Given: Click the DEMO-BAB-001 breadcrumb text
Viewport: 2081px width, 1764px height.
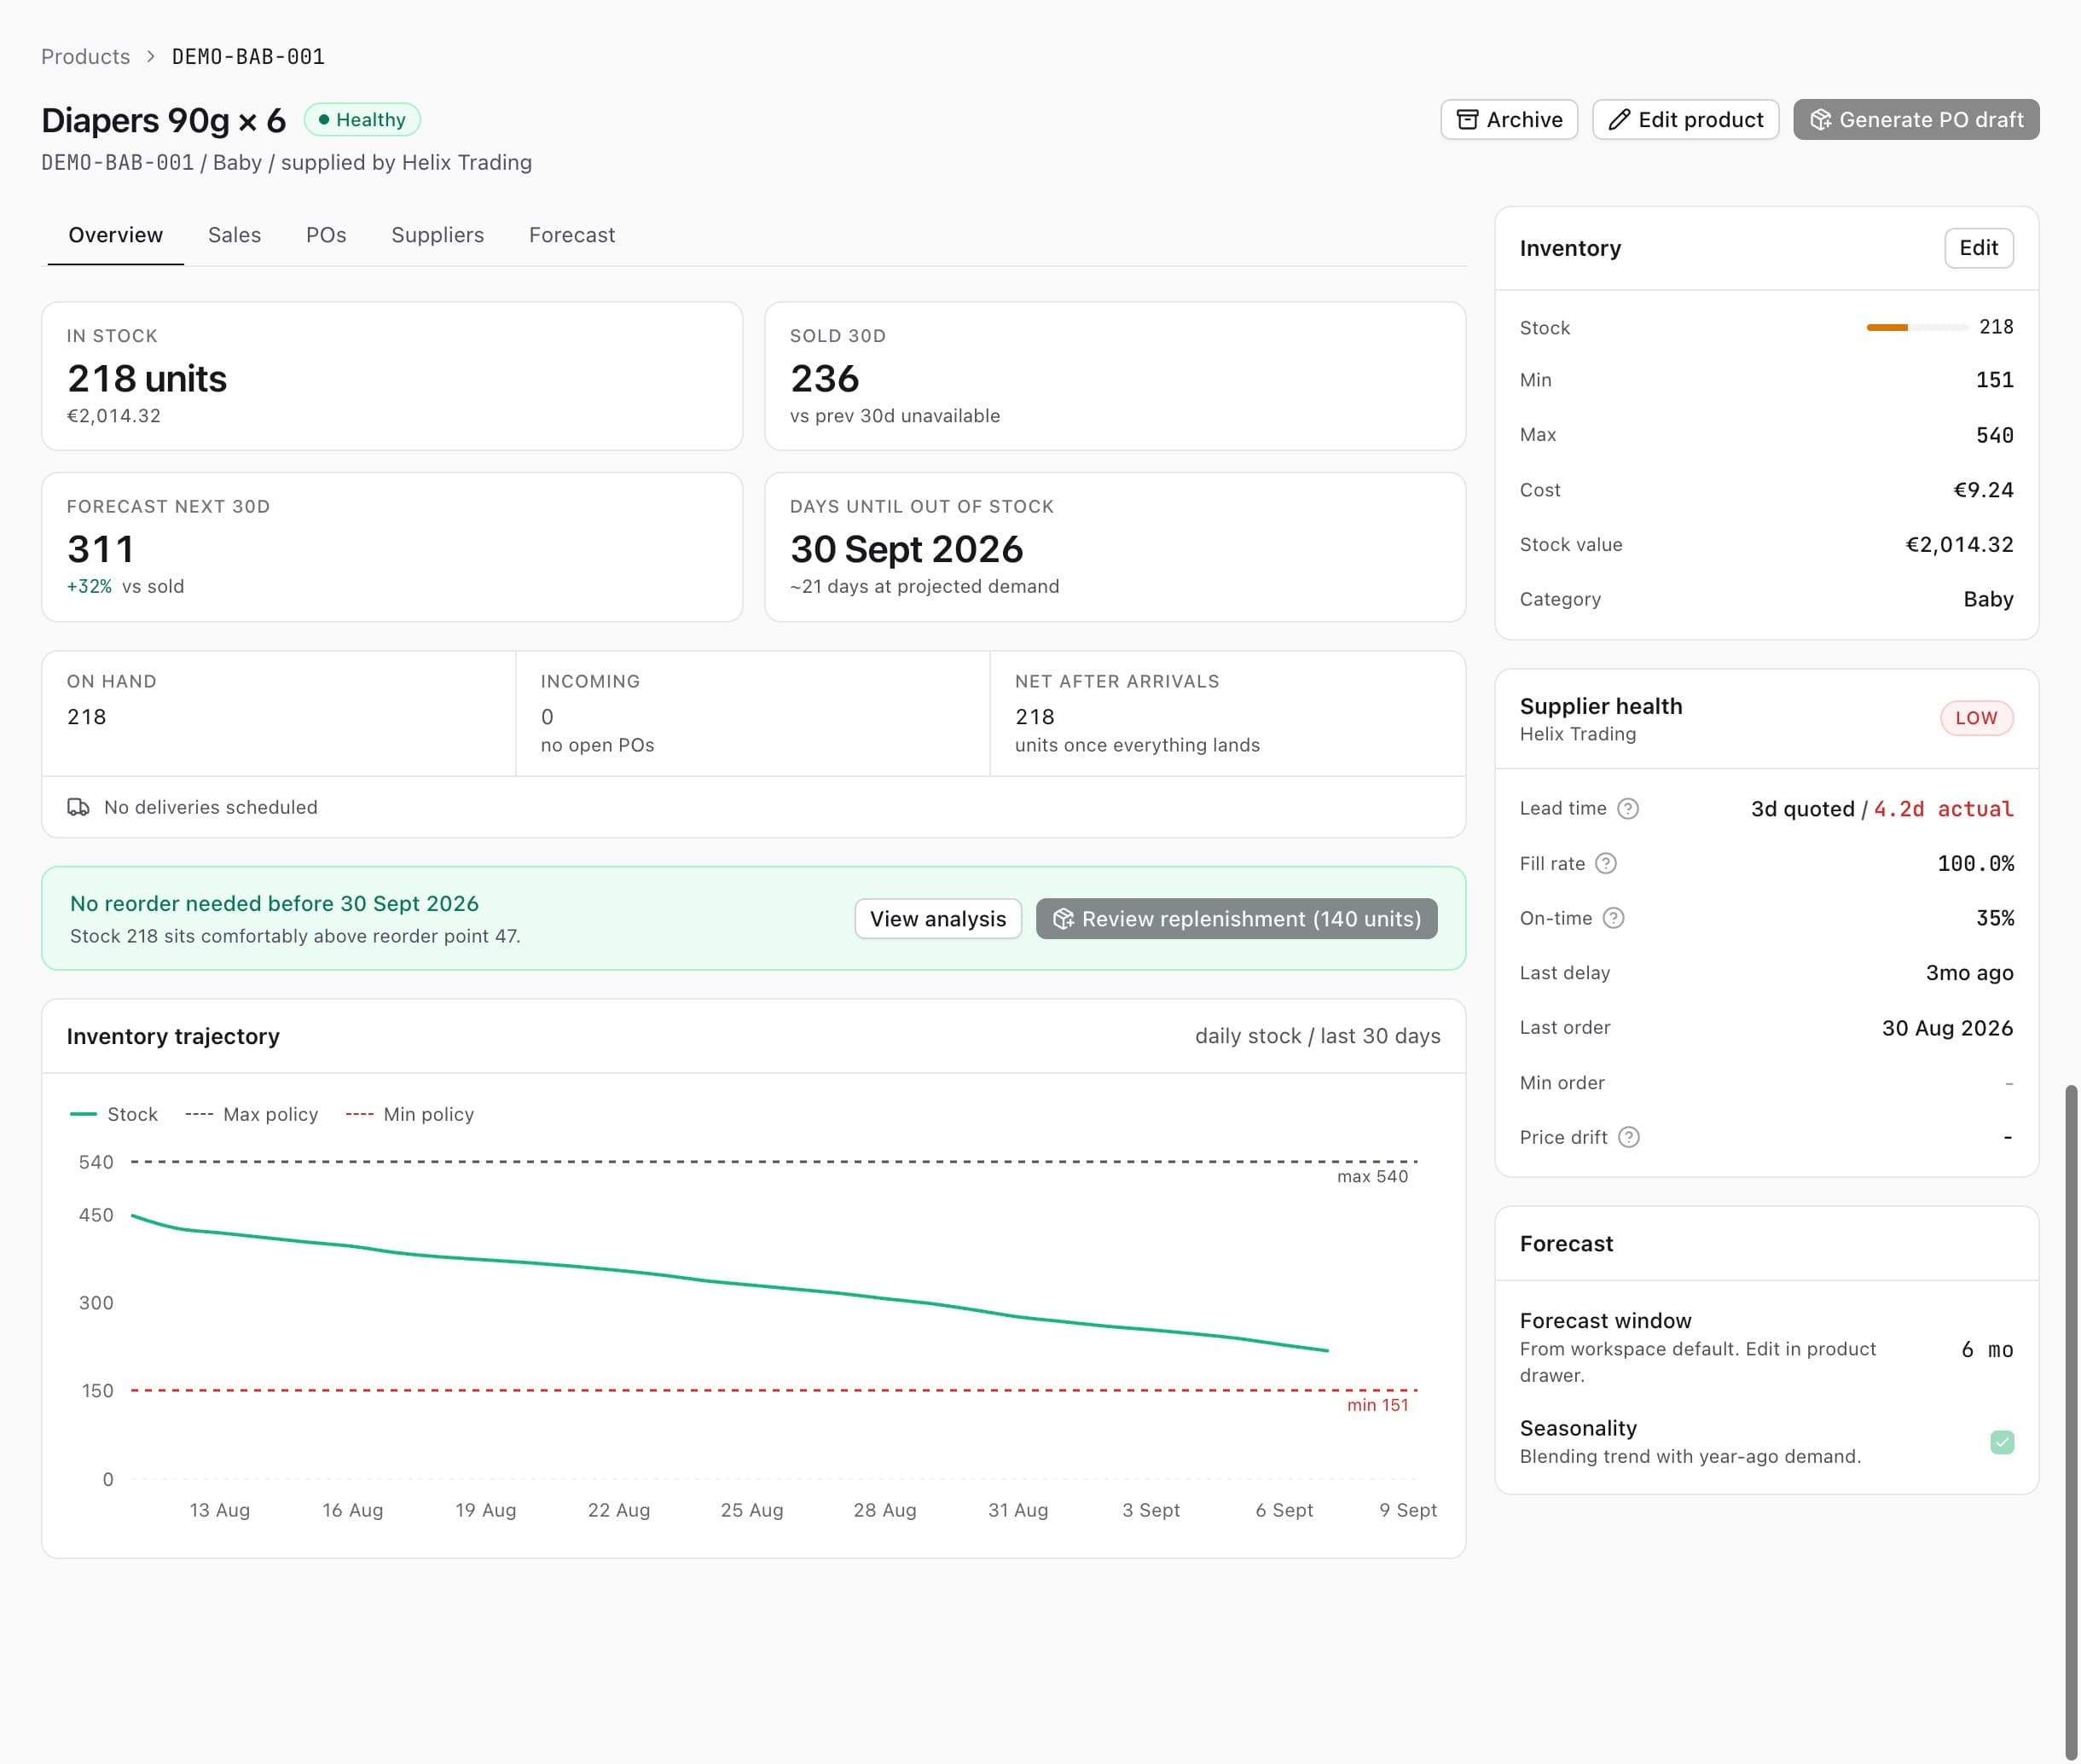Looking at the screenshot, I should (248, 56).
